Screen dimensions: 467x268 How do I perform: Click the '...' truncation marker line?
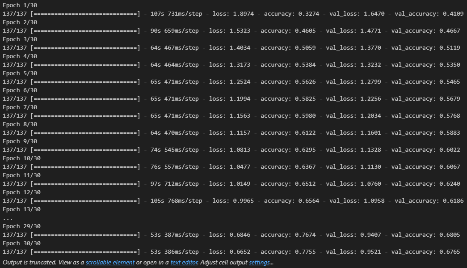(x=8, y=218)
